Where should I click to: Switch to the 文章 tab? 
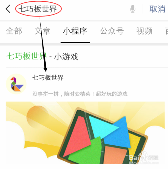42,31
